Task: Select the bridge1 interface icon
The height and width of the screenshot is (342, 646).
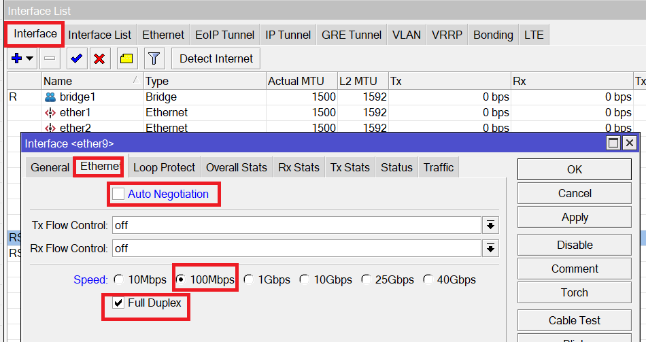Action: (x=50, y=97)
